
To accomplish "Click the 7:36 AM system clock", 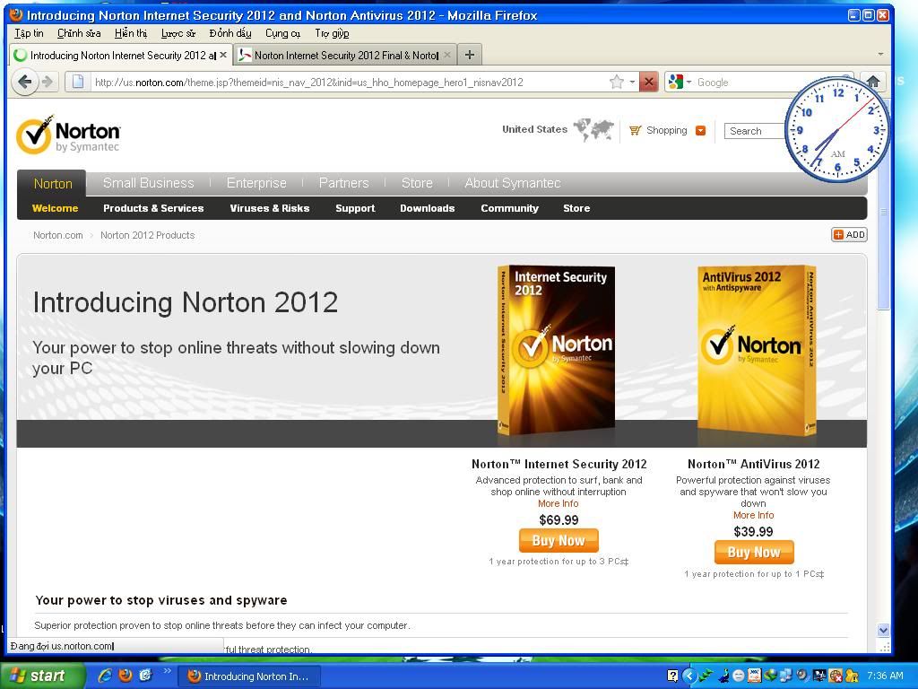I will coord(885,676).
